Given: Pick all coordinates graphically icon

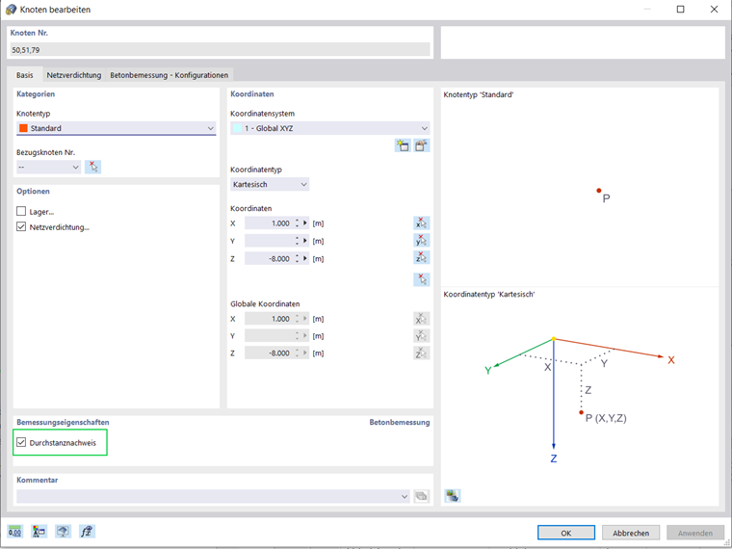Looking at the screenshot, I should point(422,279).
